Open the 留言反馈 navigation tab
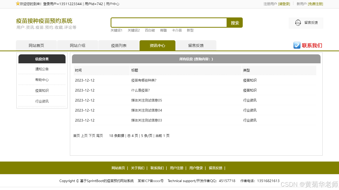Screen dimensions: 339x190 coord(196,45)
